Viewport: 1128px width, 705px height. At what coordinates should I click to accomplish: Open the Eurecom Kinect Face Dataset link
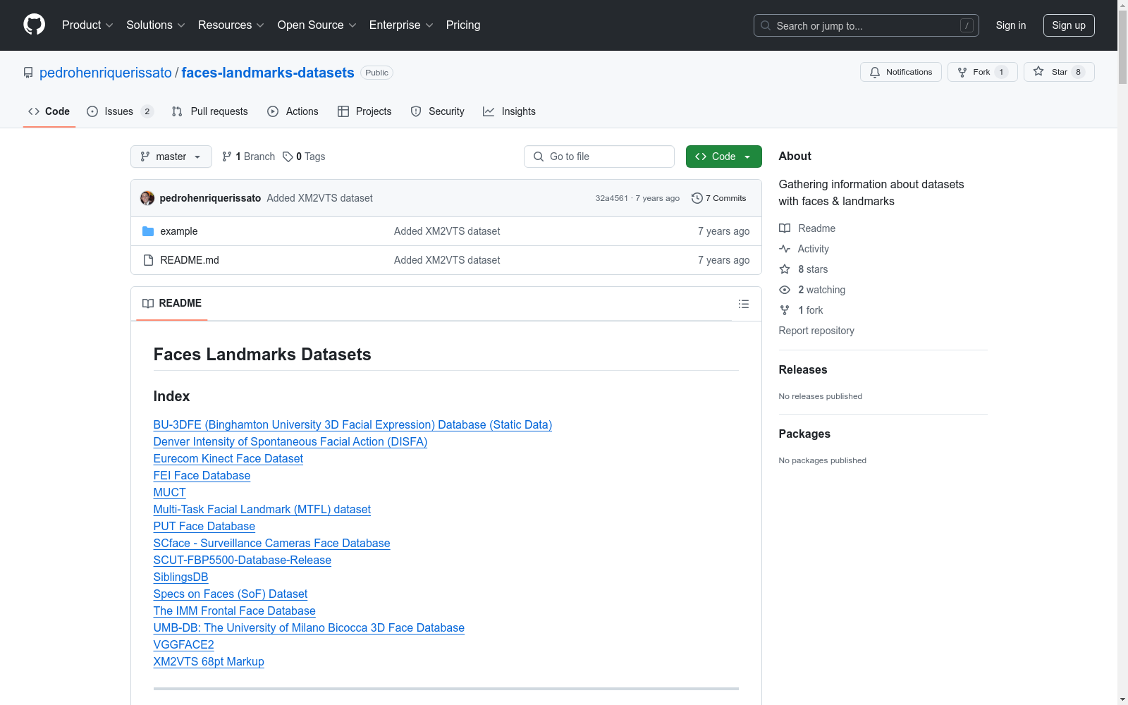(228, 458)
